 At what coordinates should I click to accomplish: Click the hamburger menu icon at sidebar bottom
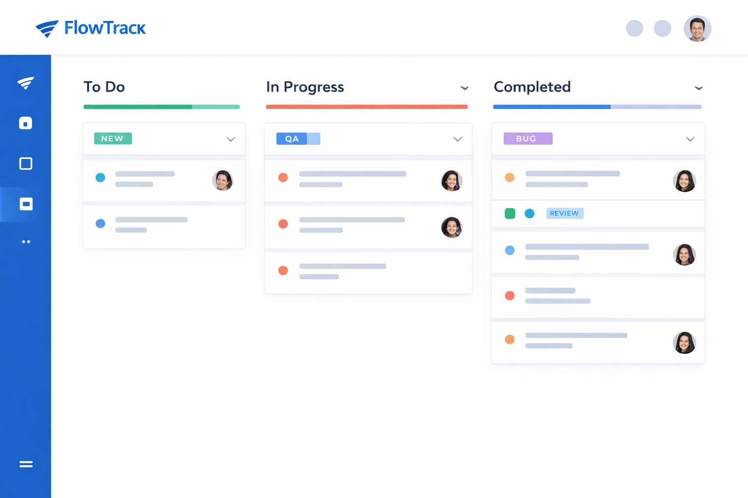(x=26, y=464)
